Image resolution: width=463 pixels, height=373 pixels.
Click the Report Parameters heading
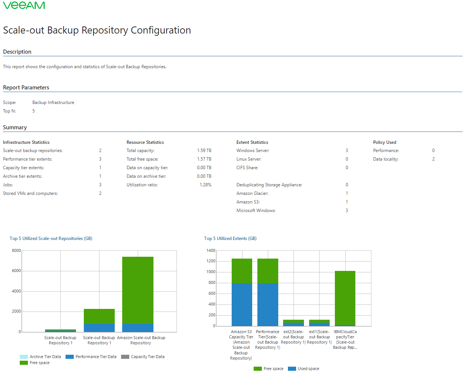(26, 88)
